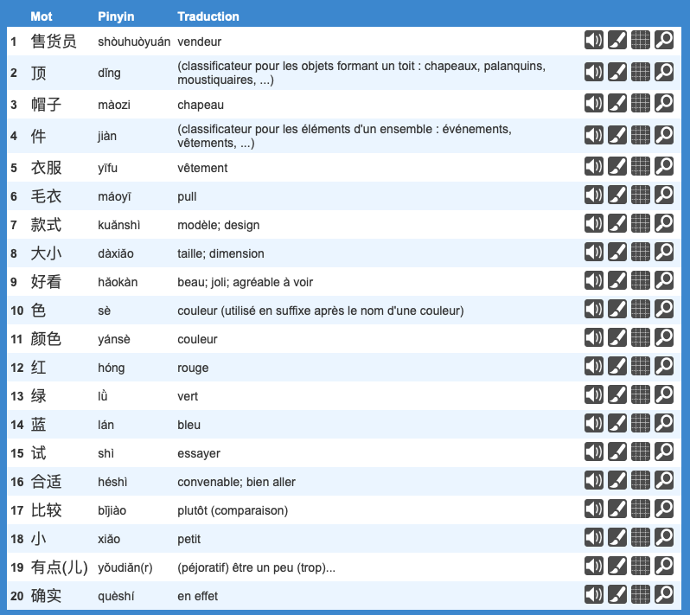The image size is (690, 615).
Task: Show stroke brush for 绿 (vert)
Action: (x=617, y=396)
